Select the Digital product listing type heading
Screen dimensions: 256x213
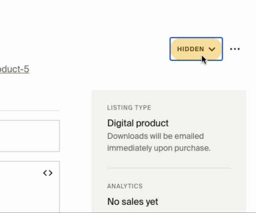[x=138, y=123]
